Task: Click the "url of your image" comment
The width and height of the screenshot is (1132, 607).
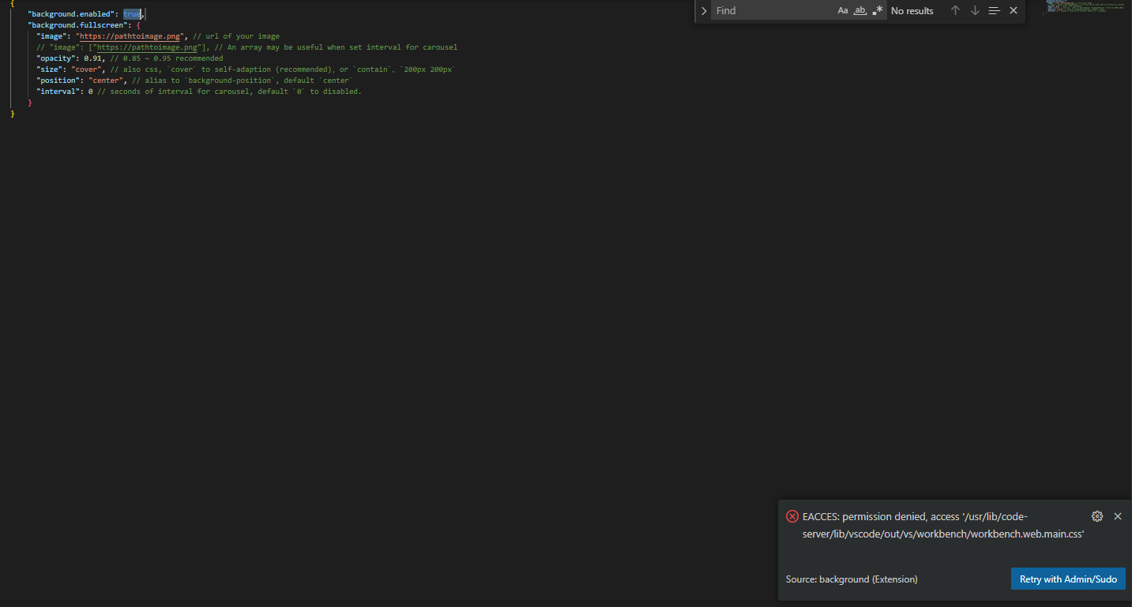Action: tap(236, 36)
